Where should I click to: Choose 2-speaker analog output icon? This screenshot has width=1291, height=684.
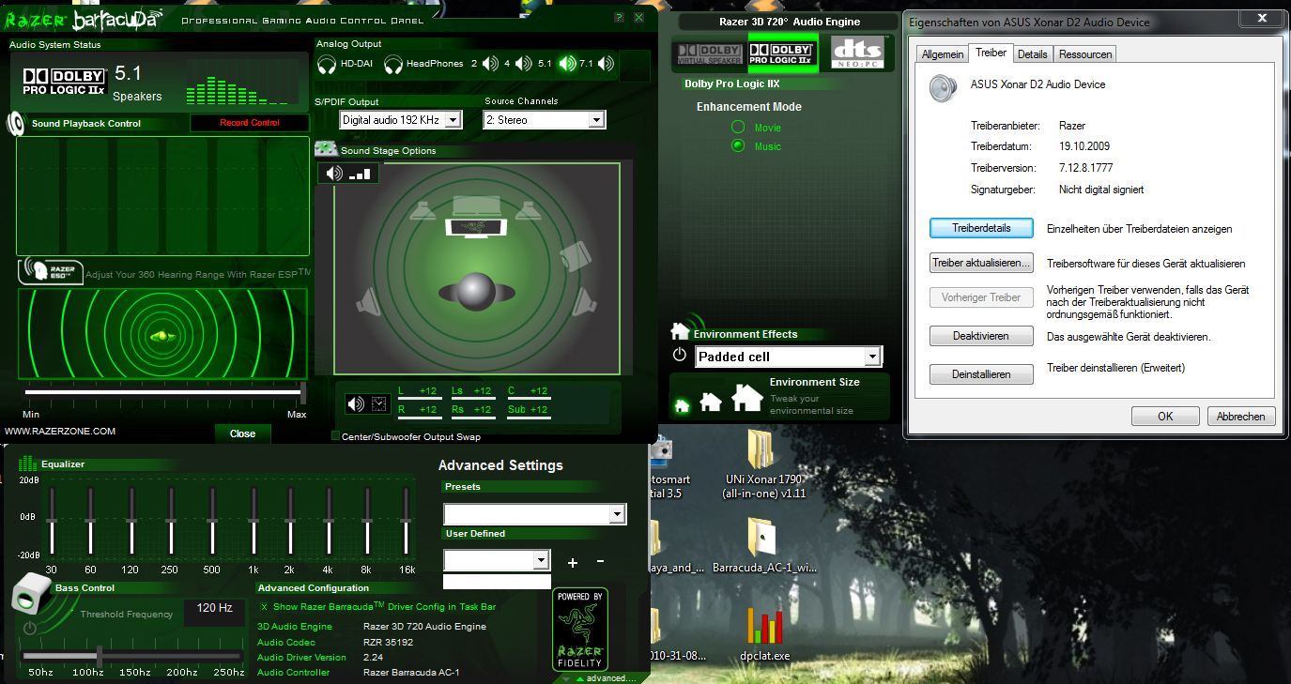[x=490, y=64]
